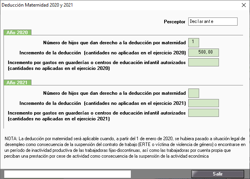Click 'Número de hijos' label under Año 2021

tap(115, 93)
